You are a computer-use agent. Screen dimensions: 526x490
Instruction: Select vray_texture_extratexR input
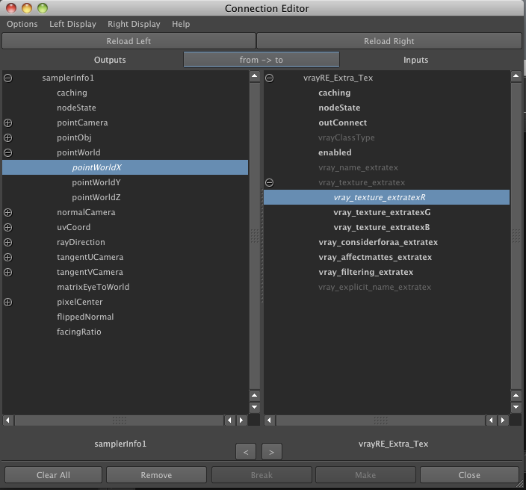[386, 197]
